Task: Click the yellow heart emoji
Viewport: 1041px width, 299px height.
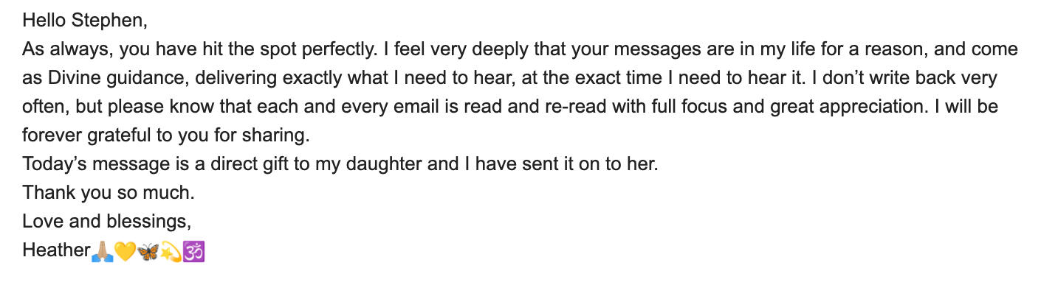Action: click(126, 250)
